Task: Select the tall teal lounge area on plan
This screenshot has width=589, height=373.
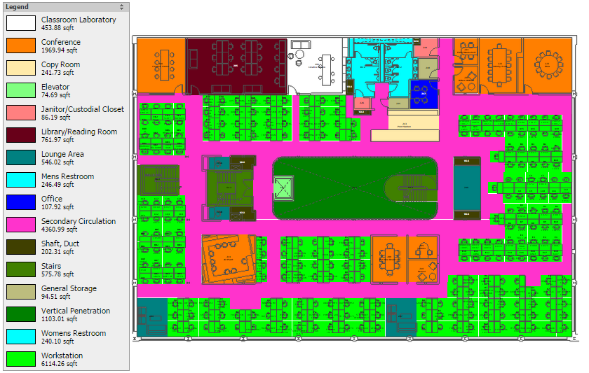Action: point(467,188)
